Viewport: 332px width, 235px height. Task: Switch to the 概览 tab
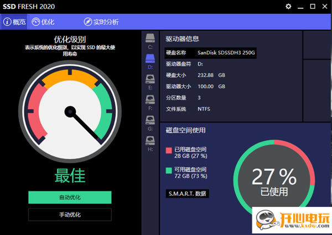pos(14,22)
